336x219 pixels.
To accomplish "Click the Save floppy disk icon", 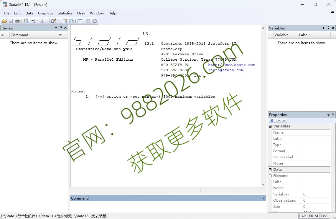I will (11, 21).
